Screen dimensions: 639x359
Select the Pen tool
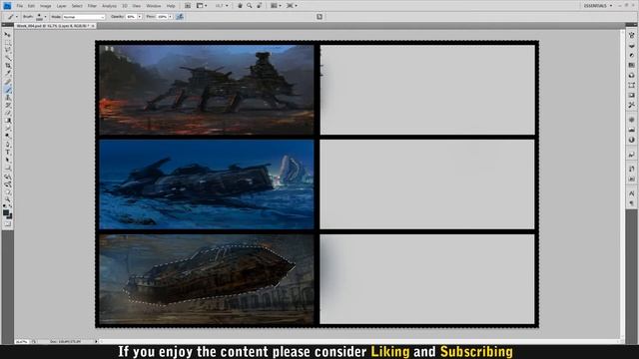tap(7, 144)
